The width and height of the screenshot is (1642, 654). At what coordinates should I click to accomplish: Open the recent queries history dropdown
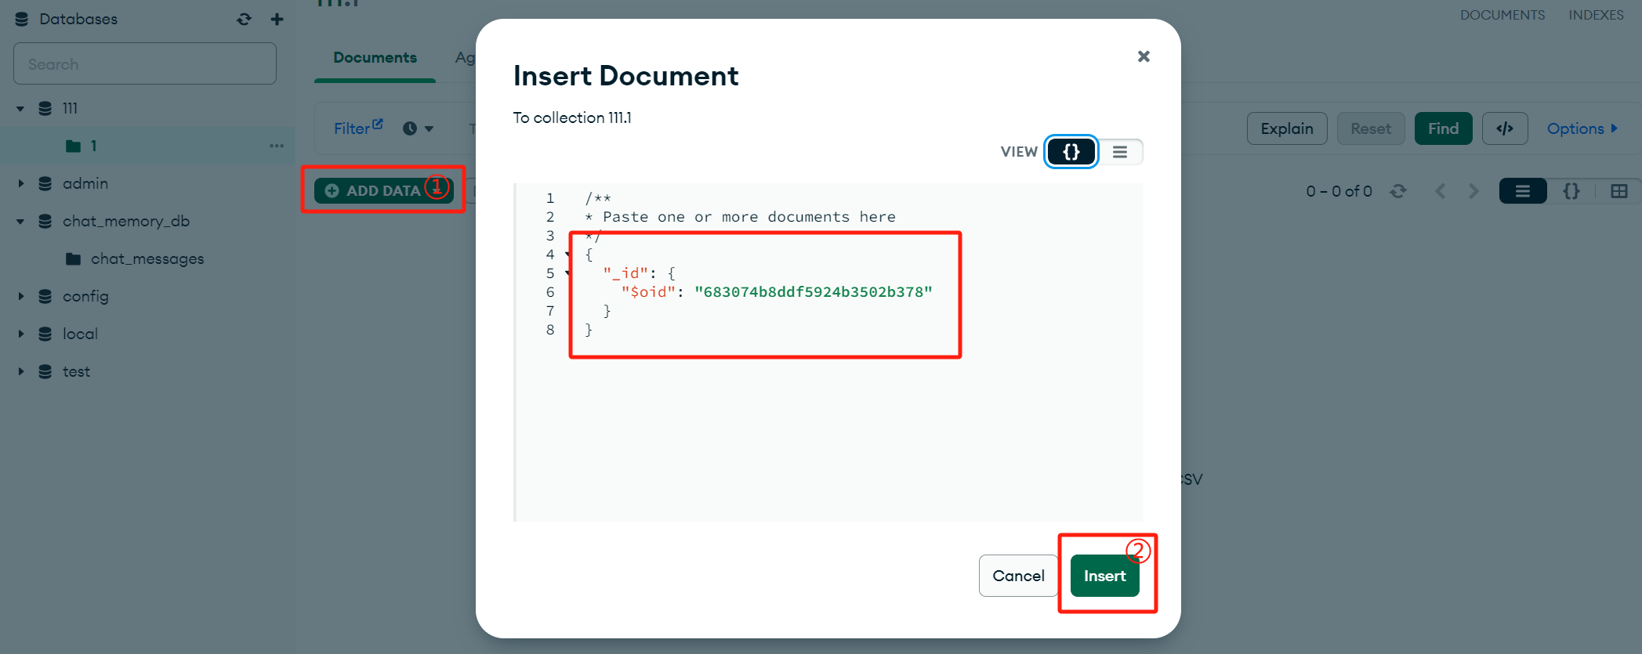click(x=418, y=128)
